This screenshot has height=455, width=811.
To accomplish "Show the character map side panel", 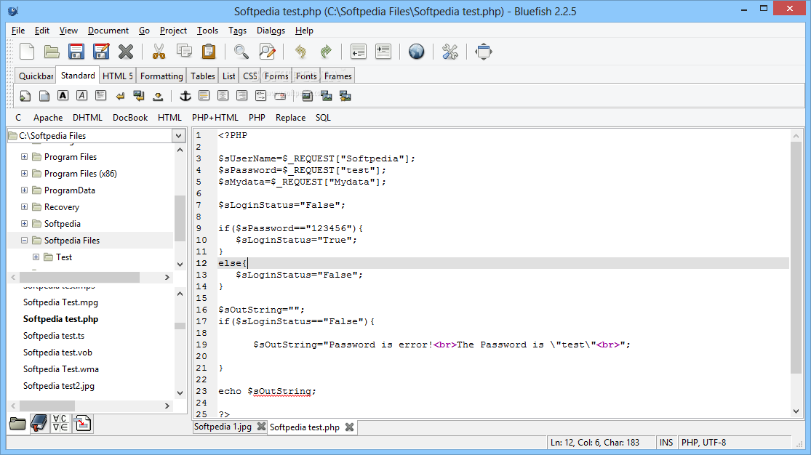I will coord(60,424).
